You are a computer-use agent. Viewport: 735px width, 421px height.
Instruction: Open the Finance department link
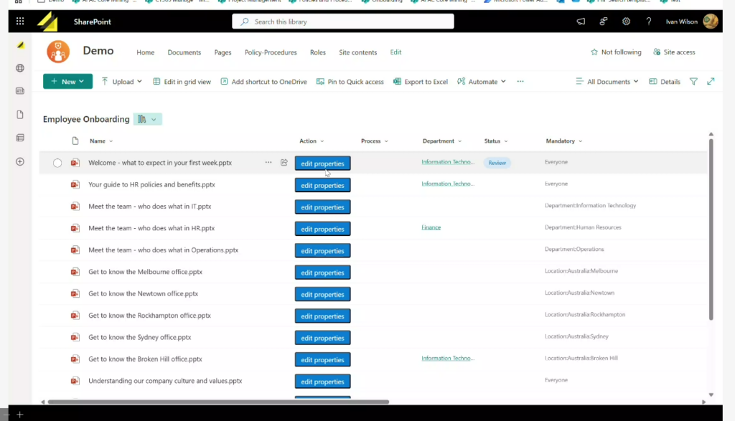(431, 227)
